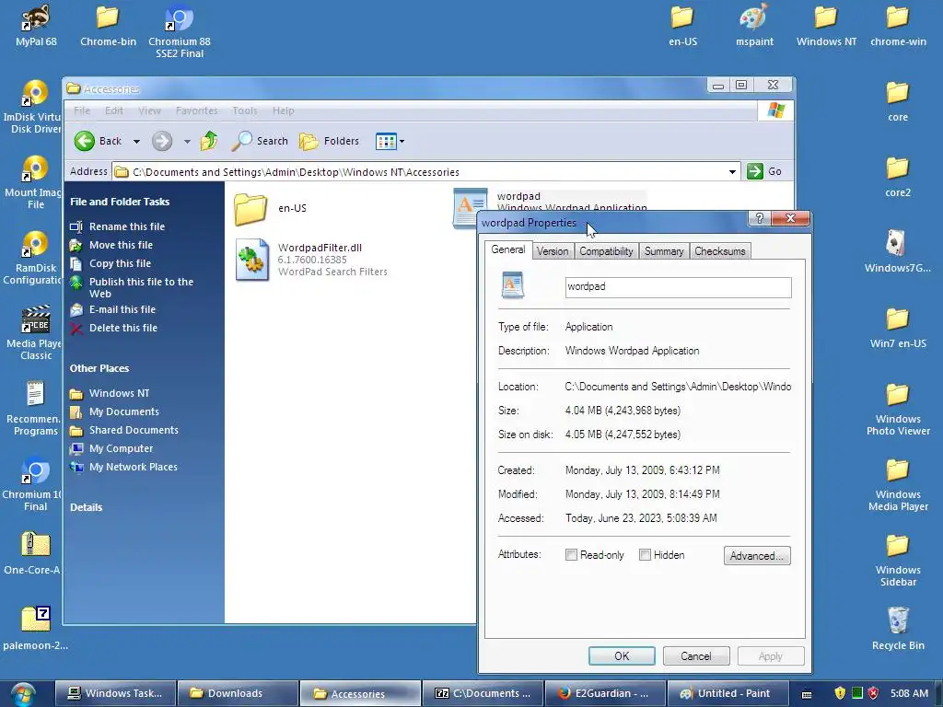Open the RamDisk Configuration shortcut
The width and height of the screenshot is (943, 707).
pos(34,258)
